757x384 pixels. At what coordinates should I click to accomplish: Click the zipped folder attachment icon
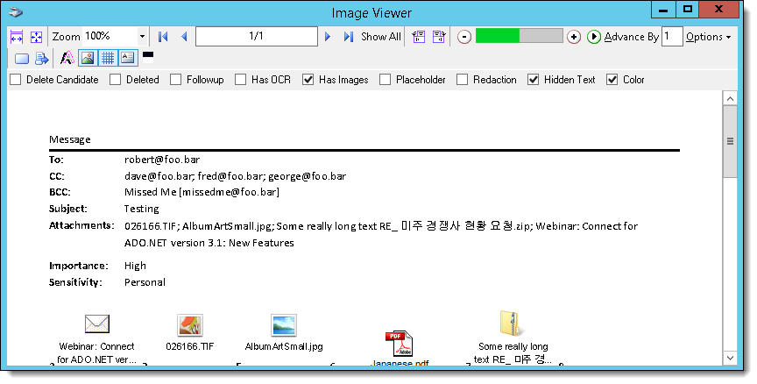[x=512, y=324]
